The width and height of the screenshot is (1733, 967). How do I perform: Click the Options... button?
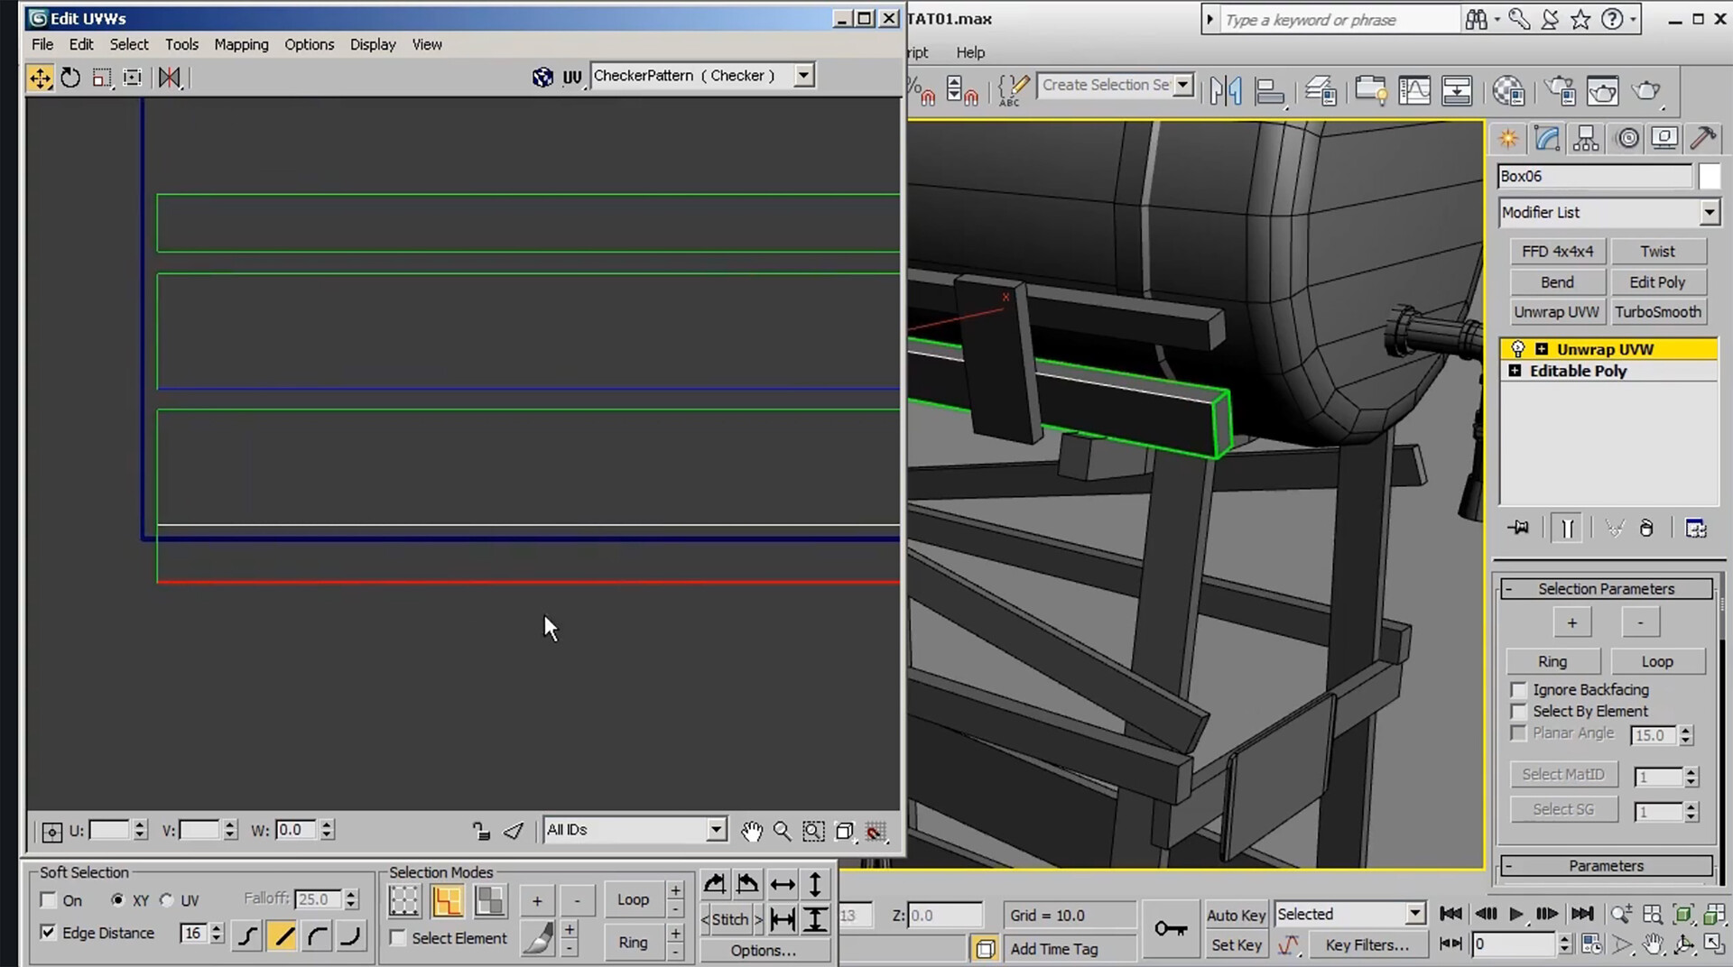tap(763, 950)
